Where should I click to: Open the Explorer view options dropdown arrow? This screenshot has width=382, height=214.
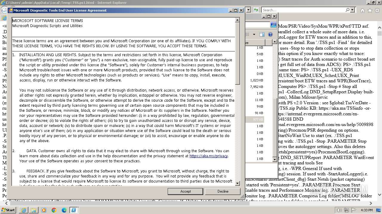point(254,34)
